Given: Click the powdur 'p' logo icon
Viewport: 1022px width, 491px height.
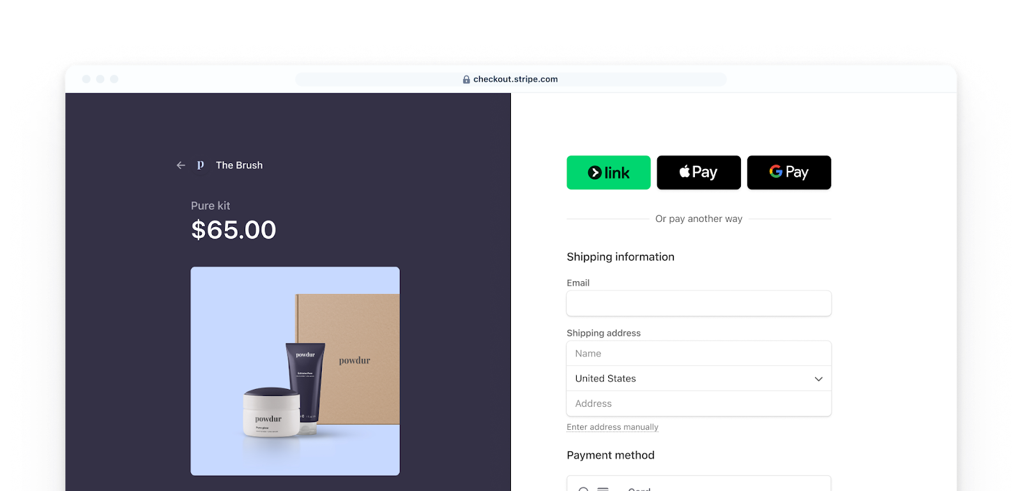Looking at the screenshot, I should click(201, 165).
